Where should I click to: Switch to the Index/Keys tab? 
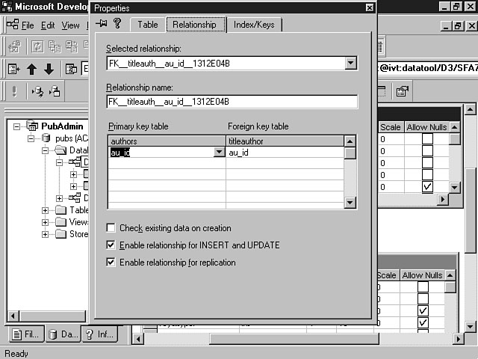(x=253, y=25)
